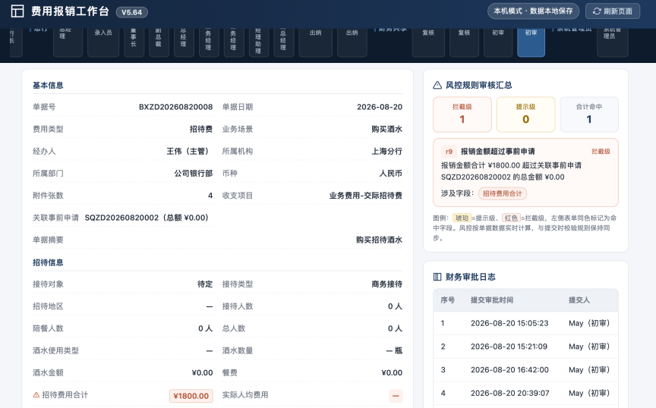Select the 副总裁 role card
The width and height of the screenshot is (656, 408).
pyautogui.click(x=158, y=42)
